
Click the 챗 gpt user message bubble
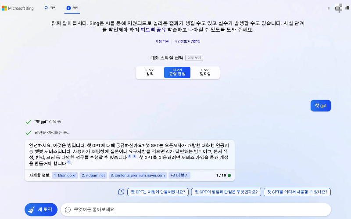point(321,106)
